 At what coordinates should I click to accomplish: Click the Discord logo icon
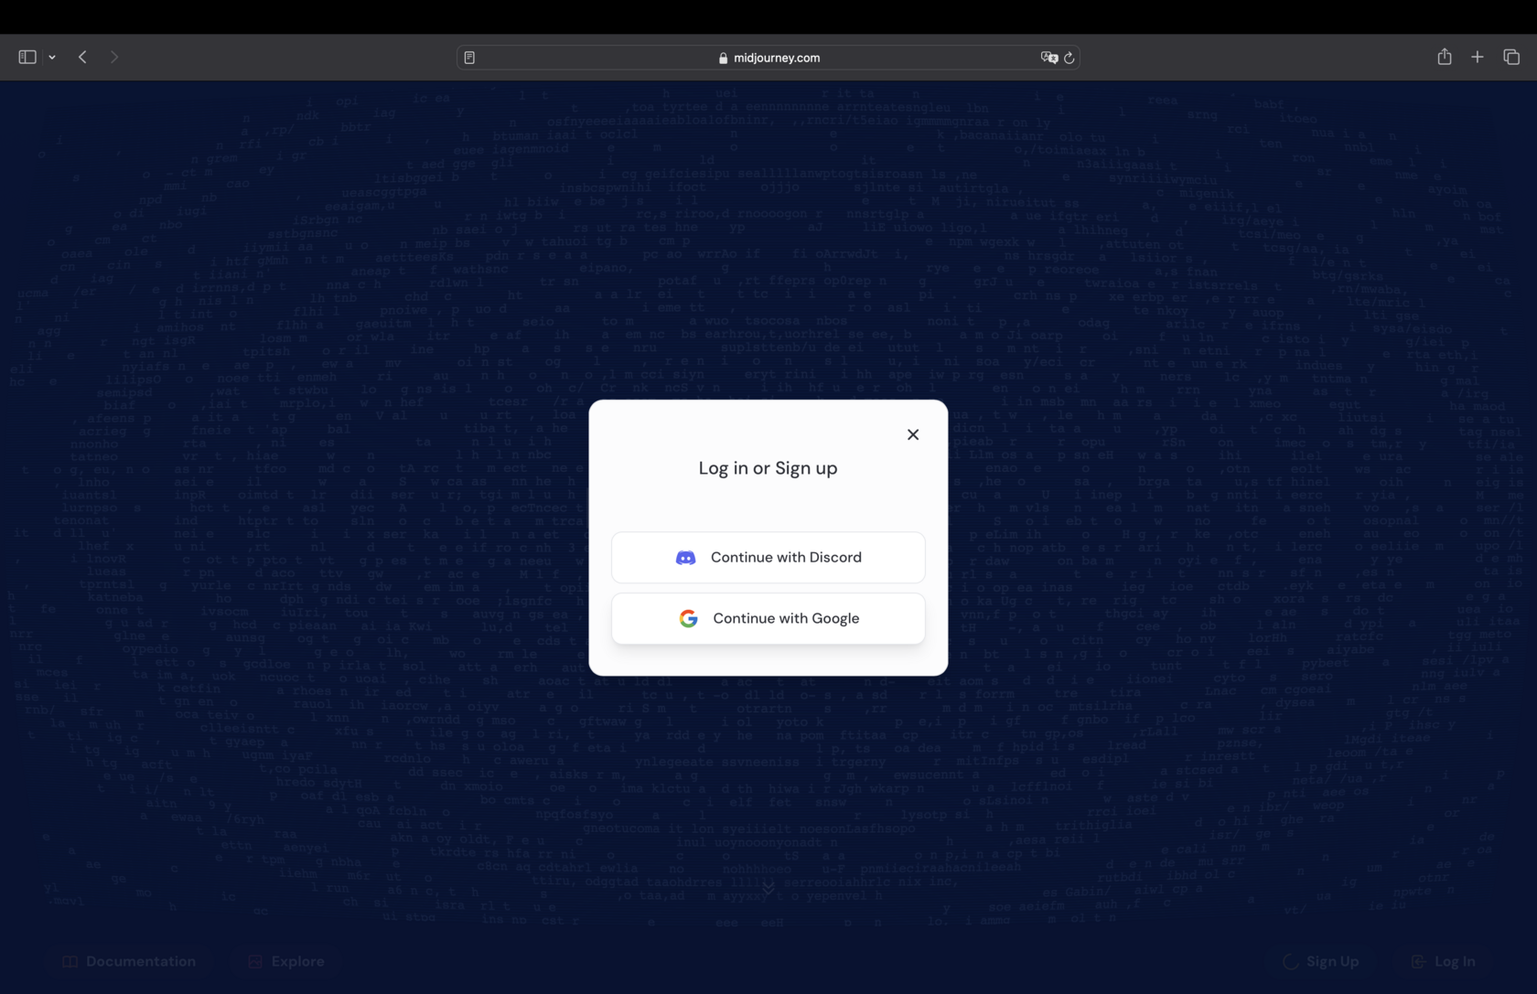[685, 558]
